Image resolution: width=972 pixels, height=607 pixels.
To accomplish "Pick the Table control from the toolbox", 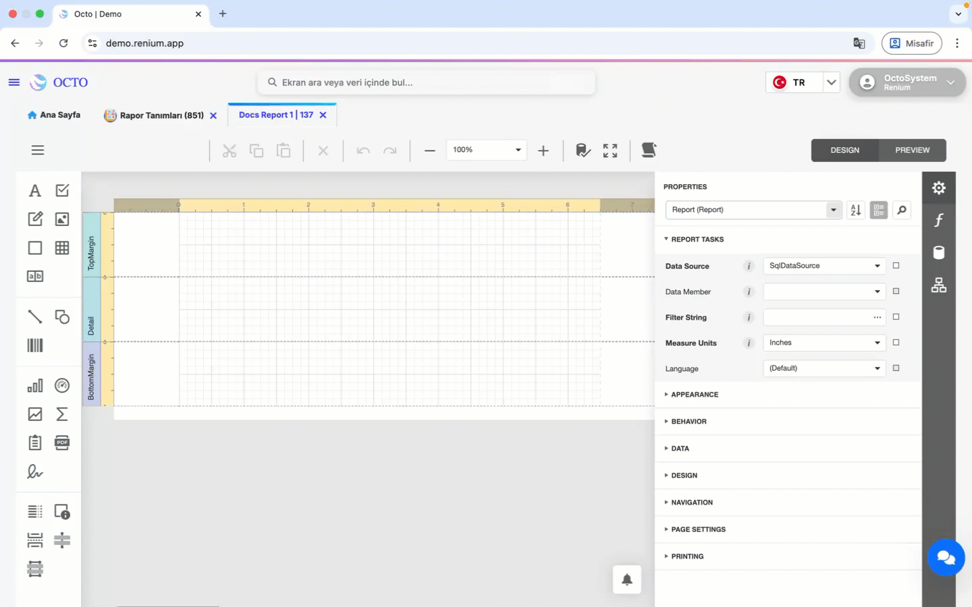I will (x=62, y=248).
